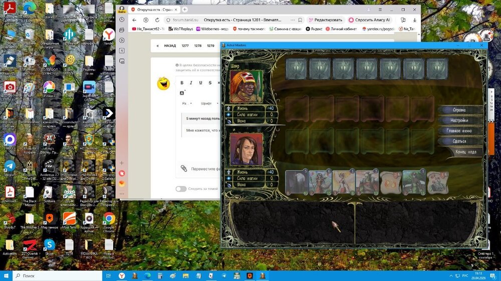501x281 pixels.
Task: Open WoTReplays bookmark
Action: (x=180, y=28)
